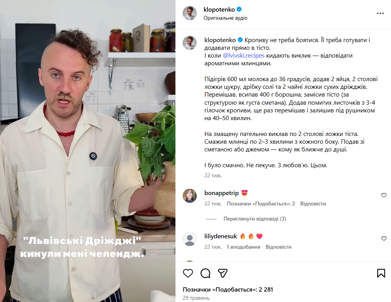This screenshot has height=302, width=391.
Task: View the likes count 2 281
Action: (x=228, y=290)
